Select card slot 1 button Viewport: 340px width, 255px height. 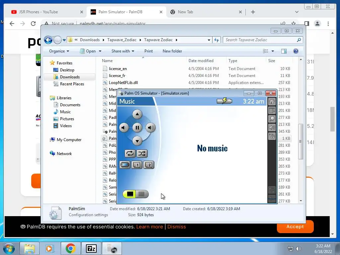pyautogui.click(x=136, y=165)
